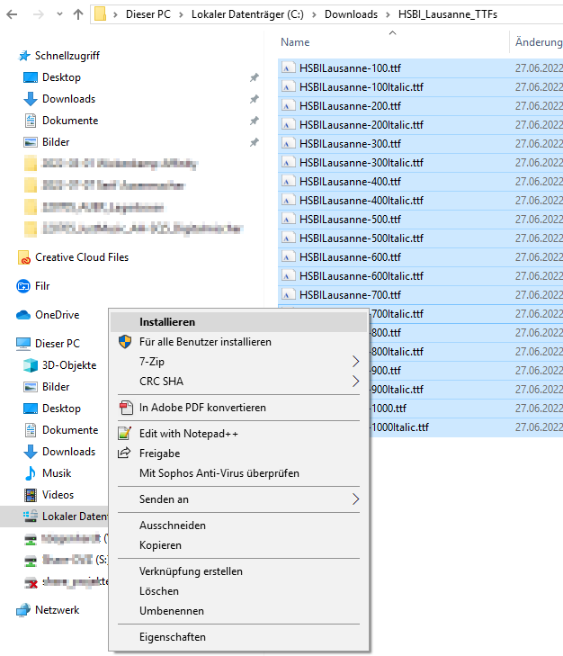The width and height of the screenshot is (563, 656).
Task: Click the 3D-Objekte folder icon
Action: pos(31,365)
